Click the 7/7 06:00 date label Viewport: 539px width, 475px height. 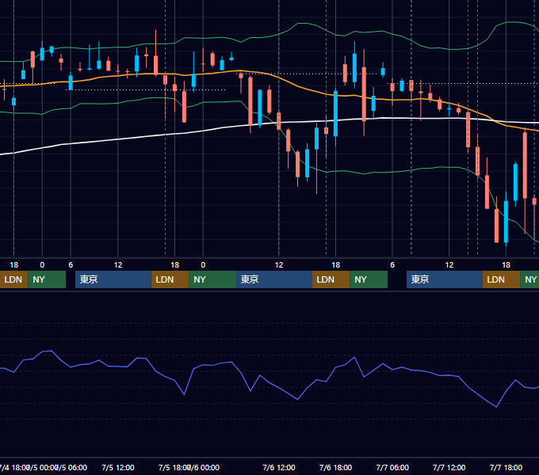pyautogui.click(x=392, y=467)
